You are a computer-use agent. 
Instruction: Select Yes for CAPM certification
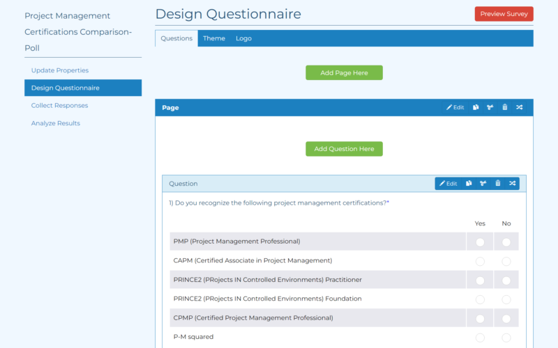(x=480, y=262)
